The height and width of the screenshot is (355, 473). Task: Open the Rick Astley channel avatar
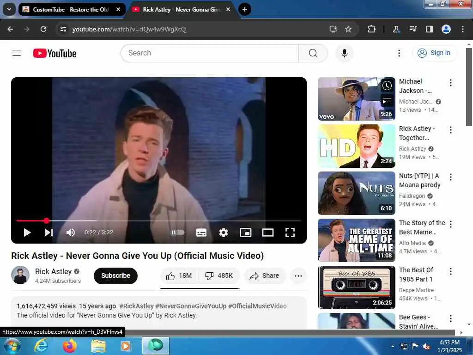tap(20, 275)
